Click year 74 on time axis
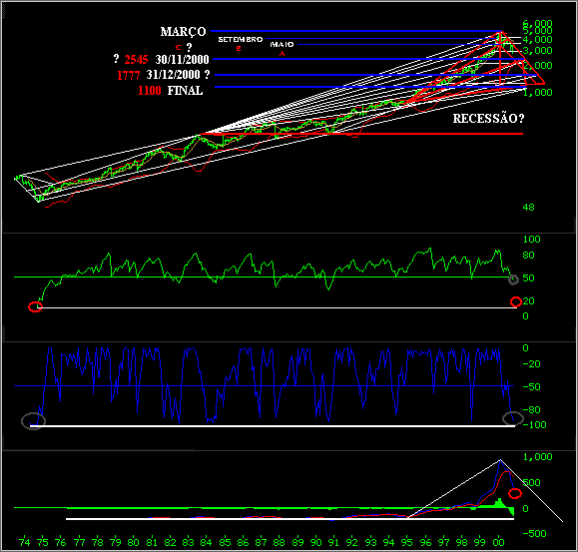Viewport: 578px width, 552px height. 24,542
